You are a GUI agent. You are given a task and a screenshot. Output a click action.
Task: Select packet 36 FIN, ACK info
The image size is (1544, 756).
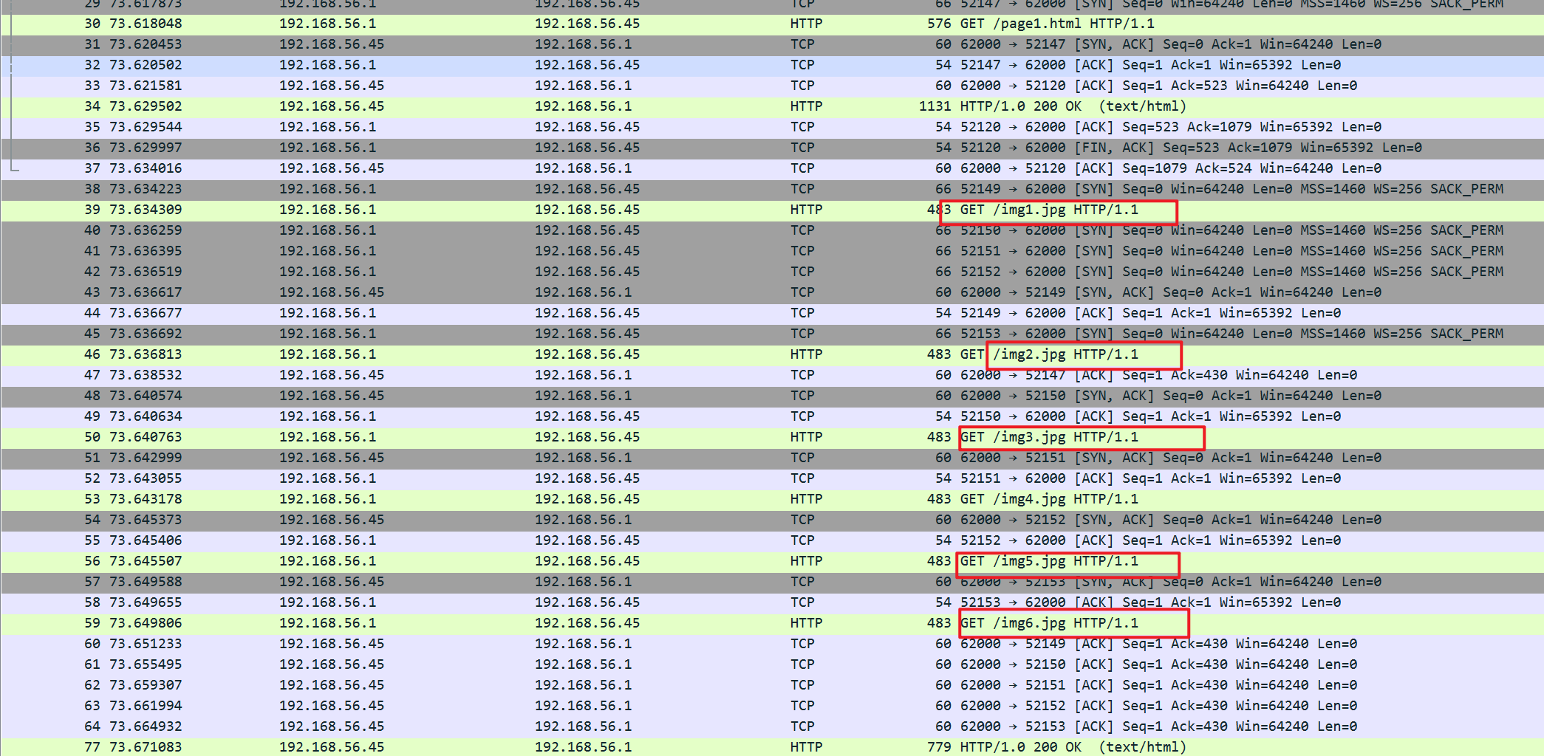click(x=1191, y=148)
